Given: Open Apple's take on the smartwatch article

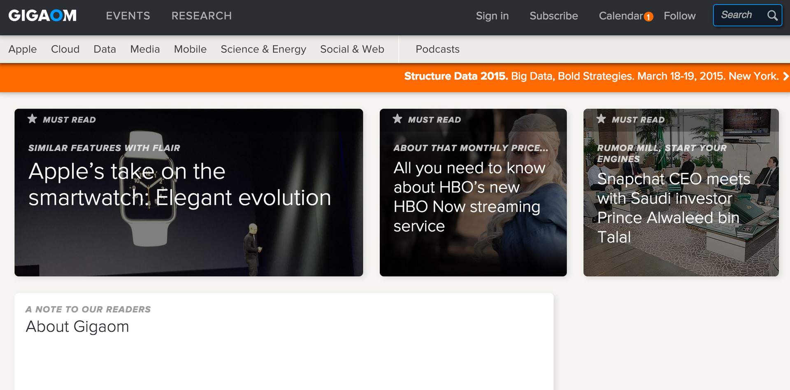Looking at the screenshot, I should (x=180, y=184).
